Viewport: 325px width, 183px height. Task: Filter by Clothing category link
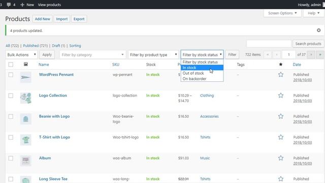coord(207,96)
